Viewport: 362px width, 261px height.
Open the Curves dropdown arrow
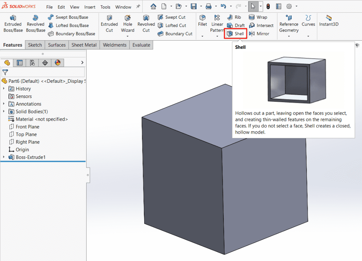point(308,36)
